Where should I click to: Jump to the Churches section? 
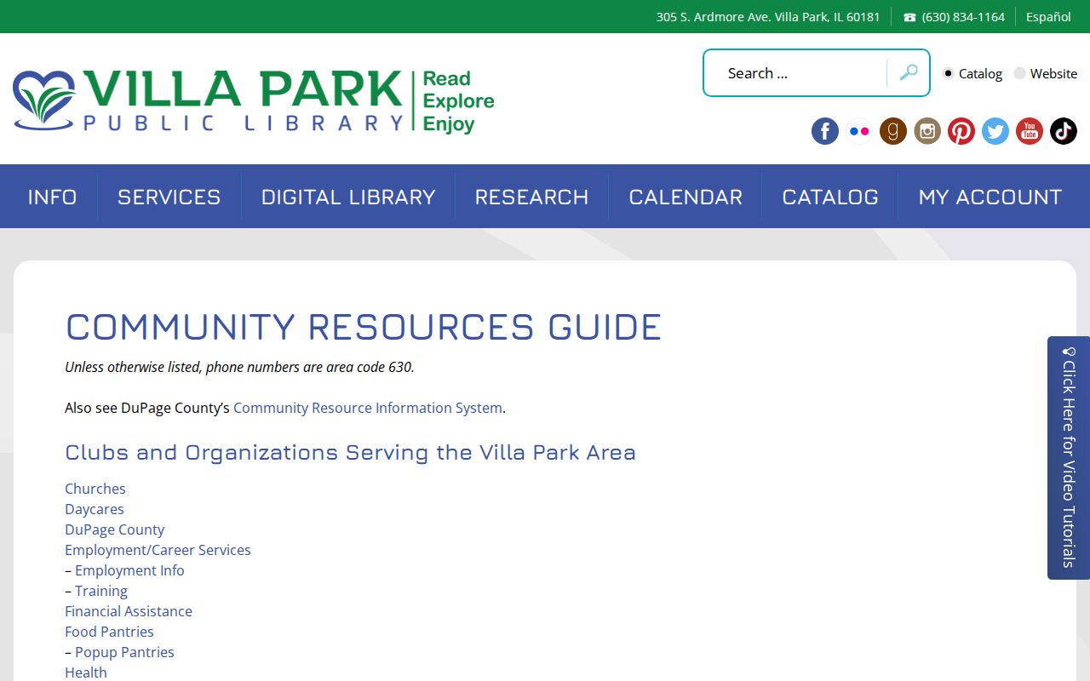95,489
